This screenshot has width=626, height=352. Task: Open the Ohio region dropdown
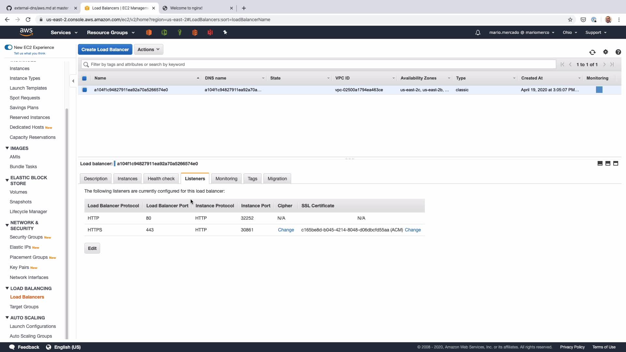tap(570, 33)
